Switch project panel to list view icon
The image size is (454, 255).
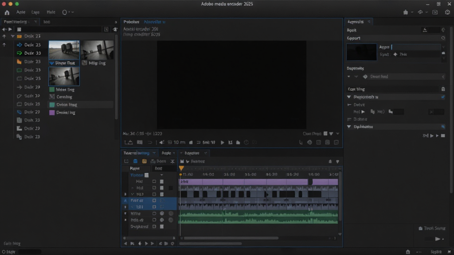(x=19, y=29)
